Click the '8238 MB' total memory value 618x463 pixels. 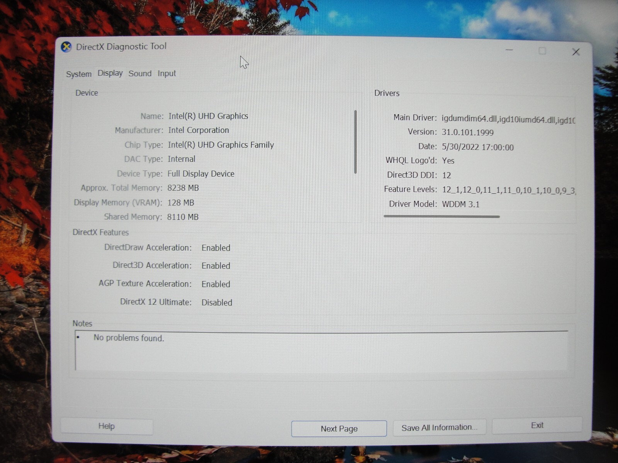point(183,188)
